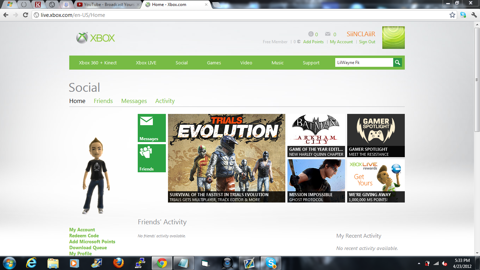Open the Gamer Spotlight tile
Screen dimensions: 480x270
pos(376,135)
